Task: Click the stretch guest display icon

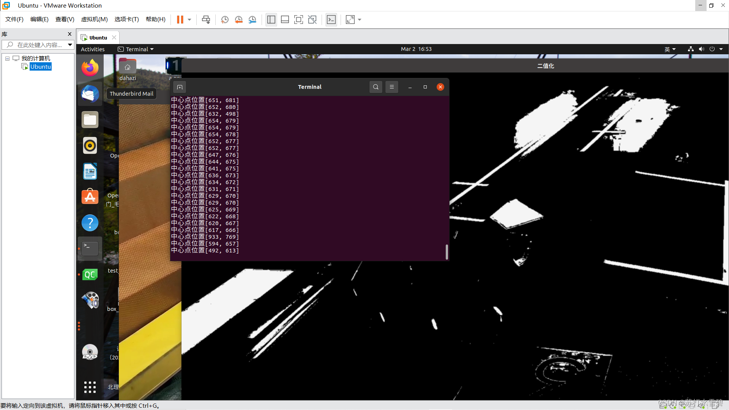Action: coord(350,19)
